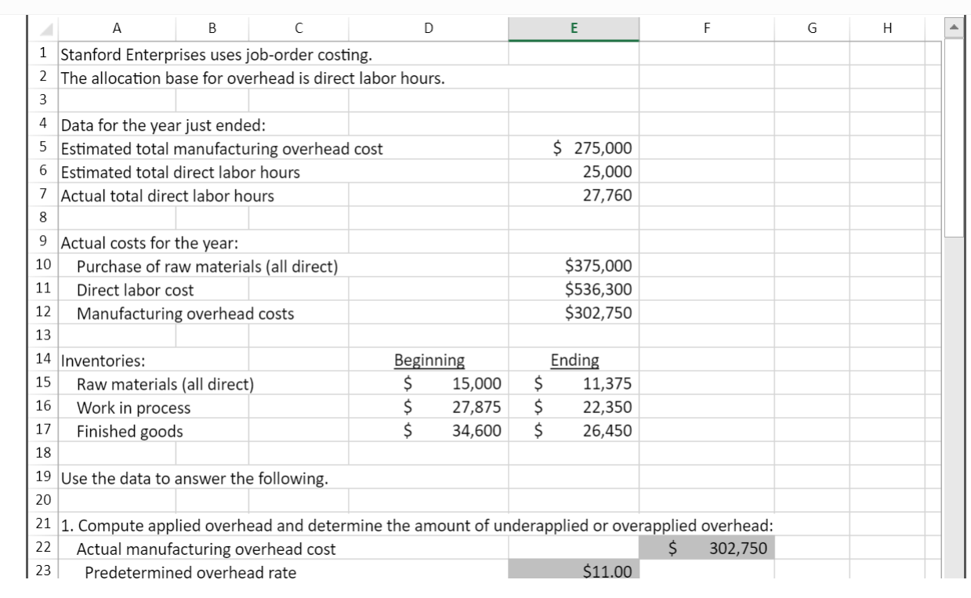Click ending work in process 22,350
971x598 pixels.
(574, 408)
